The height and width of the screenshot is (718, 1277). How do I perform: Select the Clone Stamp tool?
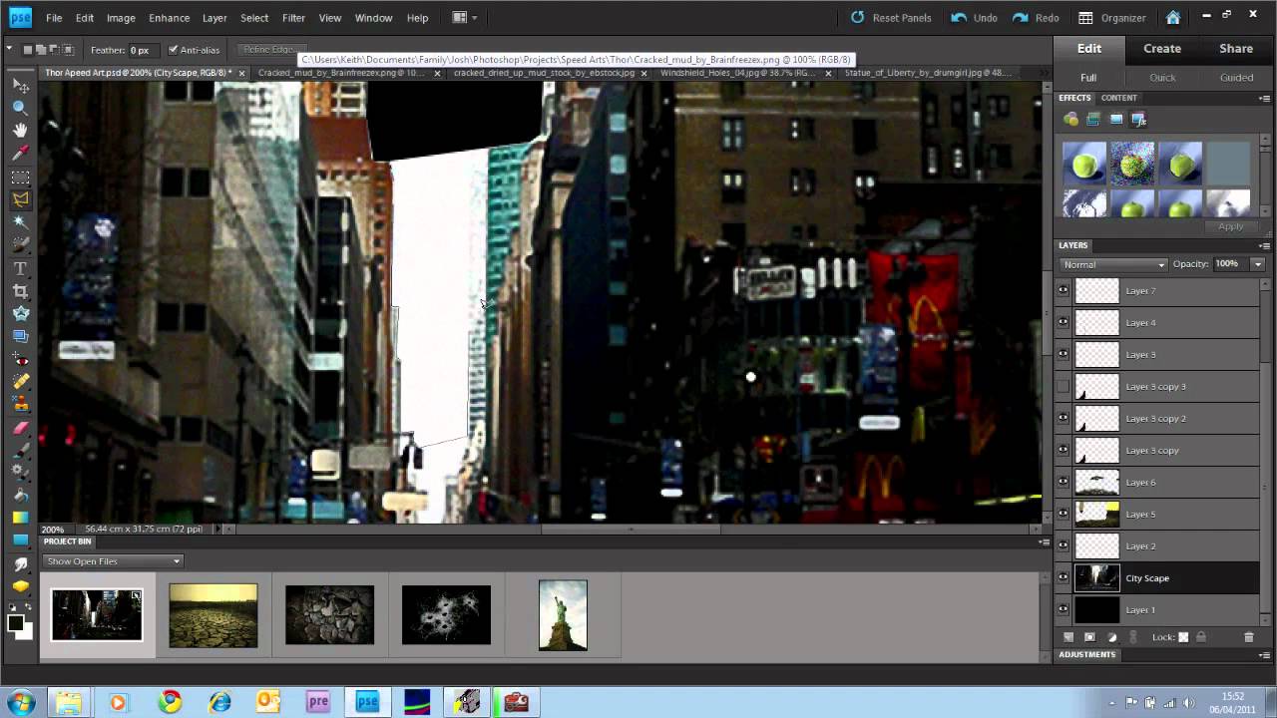tap(20, 404)
